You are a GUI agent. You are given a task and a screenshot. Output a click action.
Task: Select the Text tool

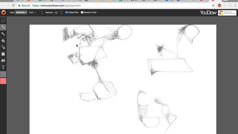3,67
